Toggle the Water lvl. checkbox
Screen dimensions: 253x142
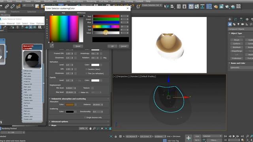click(x=79, y=92)
